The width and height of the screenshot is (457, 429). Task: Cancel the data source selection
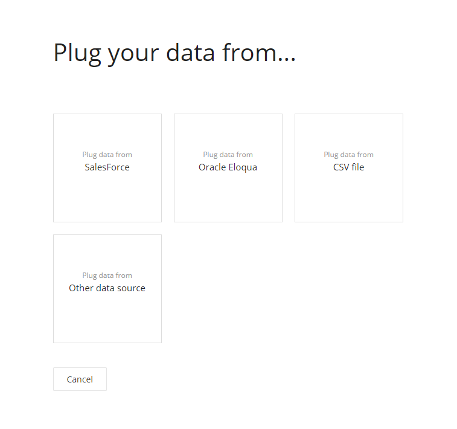click(x=80, y=379)
